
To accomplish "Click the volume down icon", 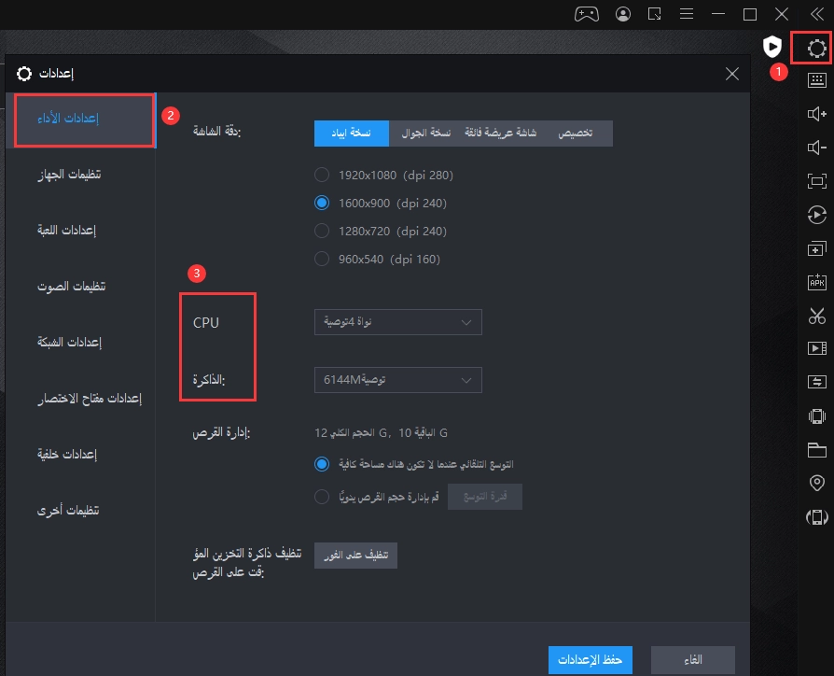I will pyautogui.click(x=816, y=148).
